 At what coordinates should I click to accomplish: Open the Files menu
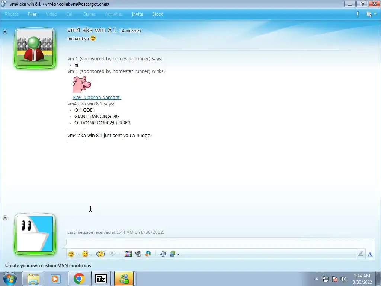click(x=32, y=14)
